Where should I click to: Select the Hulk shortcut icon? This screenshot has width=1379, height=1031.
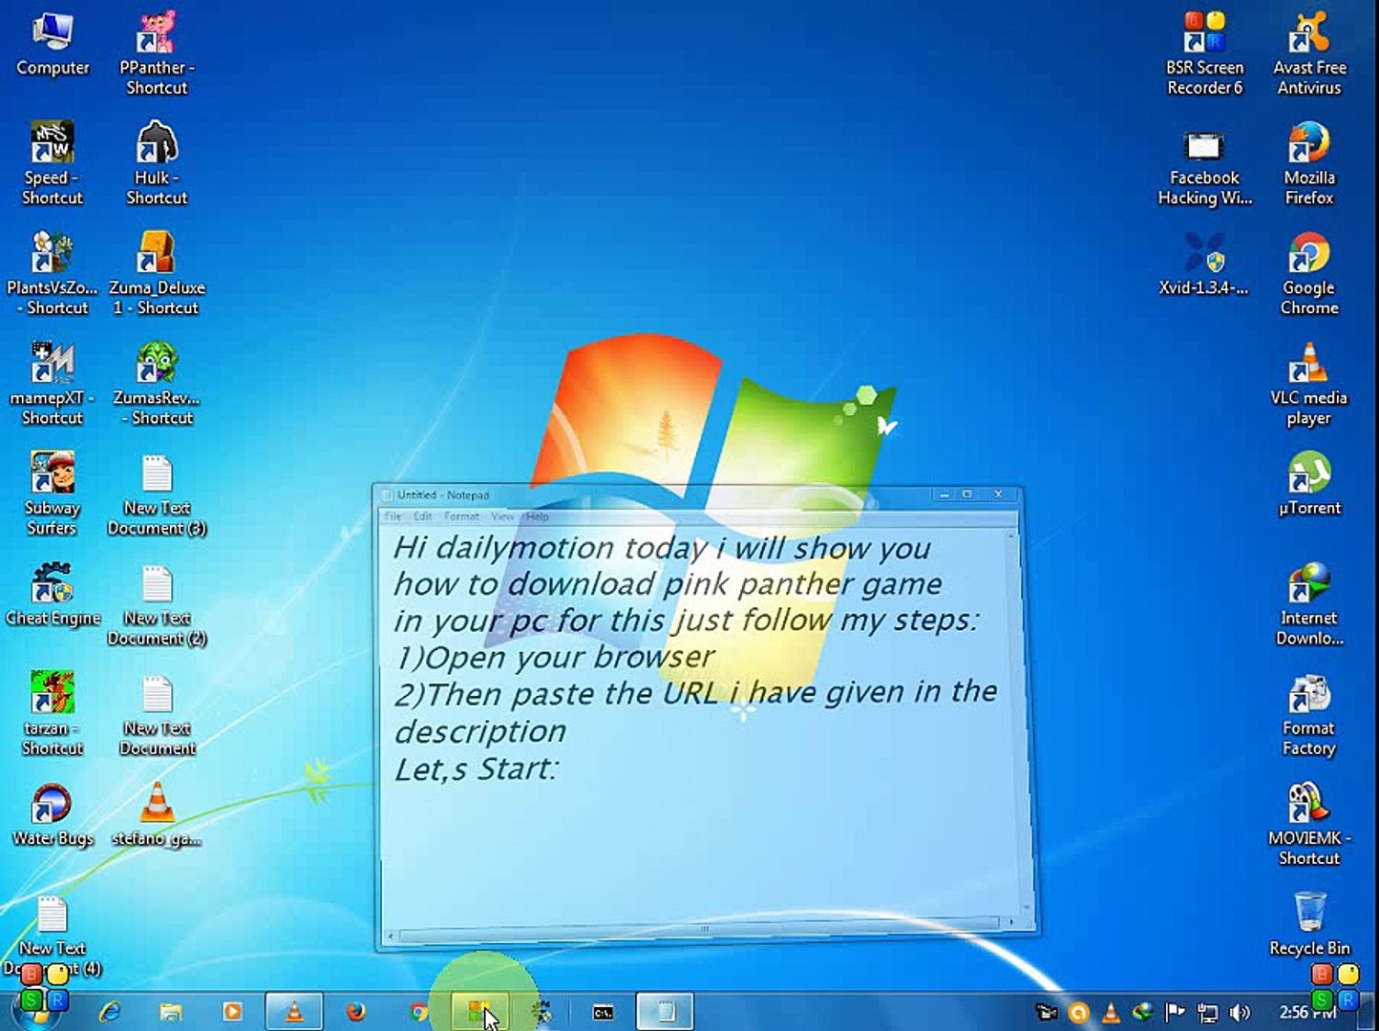tap(157, 164)
